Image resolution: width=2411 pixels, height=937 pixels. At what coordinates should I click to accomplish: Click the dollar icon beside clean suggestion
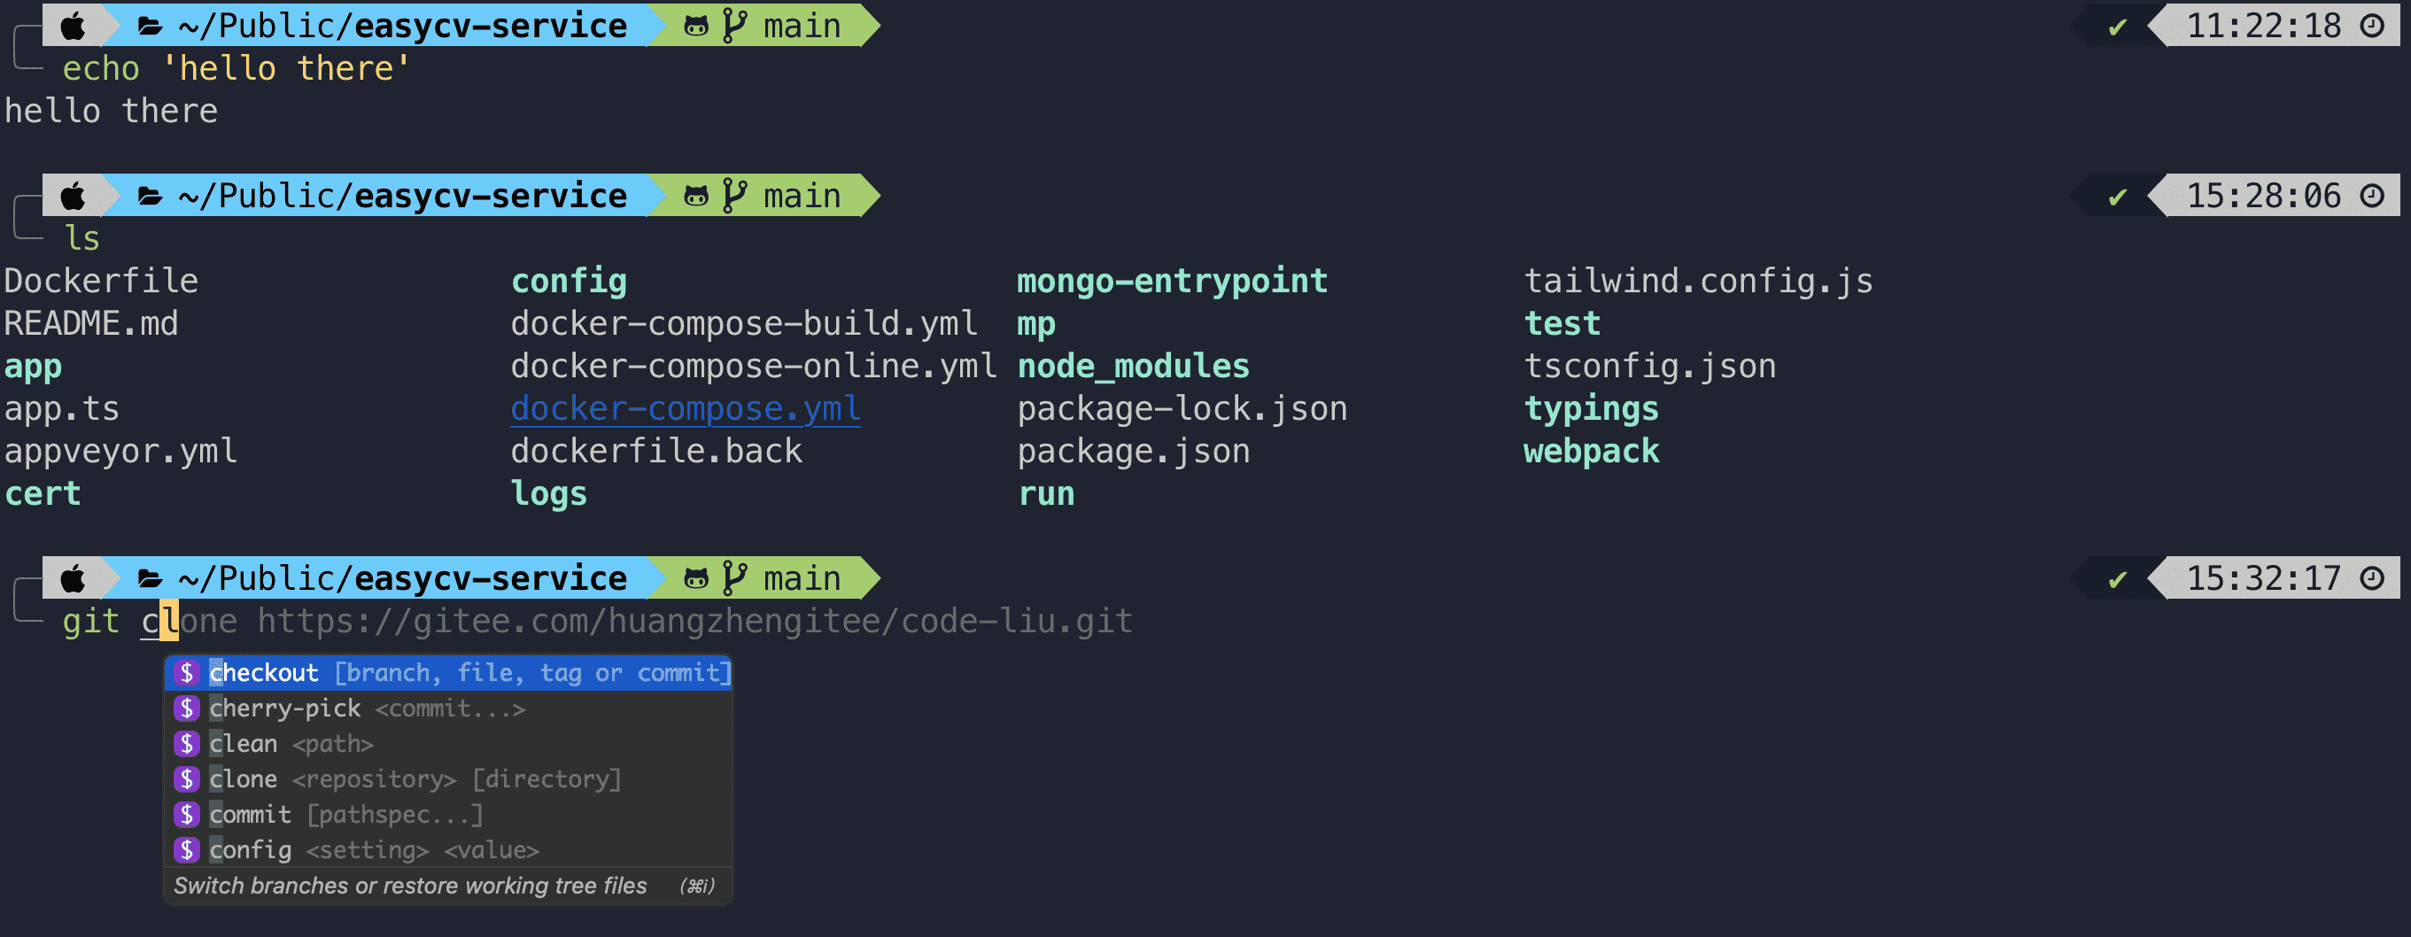click(x=186, y=744)
